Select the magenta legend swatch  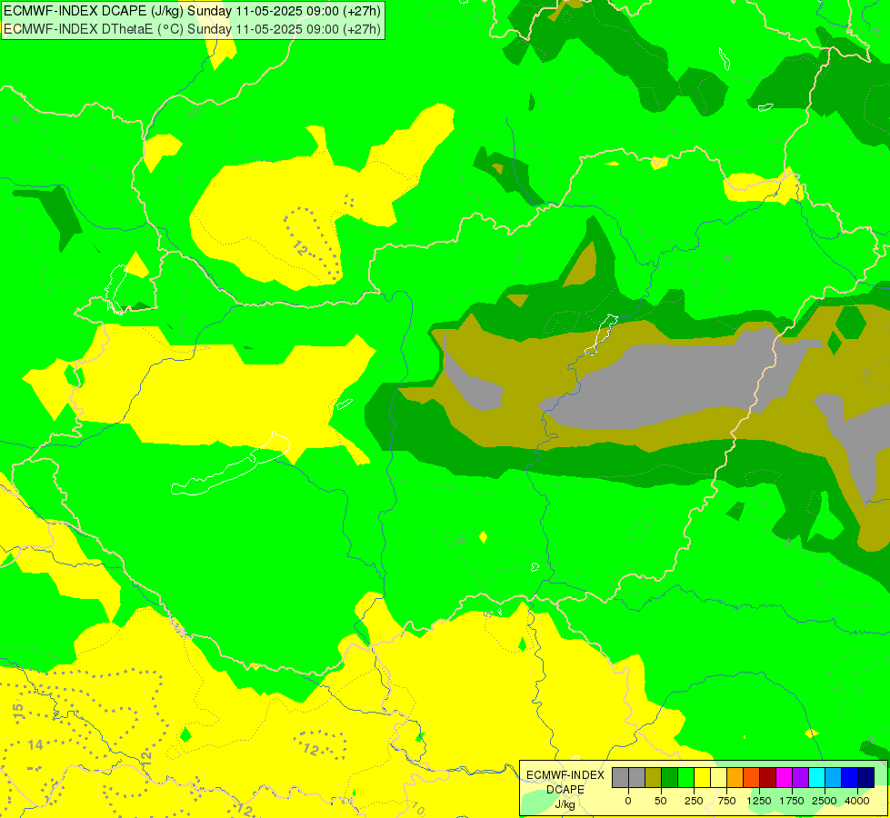pyautogui.click(x=785, y=778)
